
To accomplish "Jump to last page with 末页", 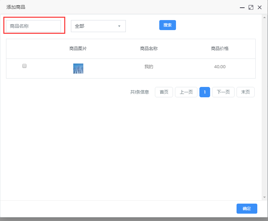I will click(246, 92).
